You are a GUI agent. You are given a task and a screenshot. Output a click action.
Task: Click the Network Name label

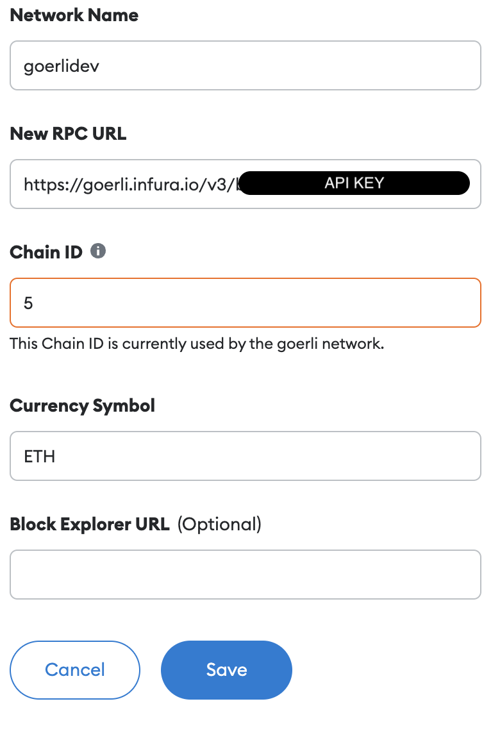[74, 15]
